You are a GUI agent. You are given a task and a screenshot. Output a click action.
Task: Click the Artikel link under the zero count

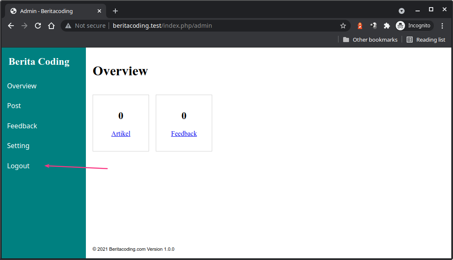tap(121, 133)
